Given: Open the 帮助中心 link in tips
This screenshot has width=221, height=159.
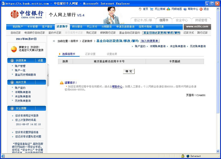Looking at the screenshot, I should click(x=117, y=86).
